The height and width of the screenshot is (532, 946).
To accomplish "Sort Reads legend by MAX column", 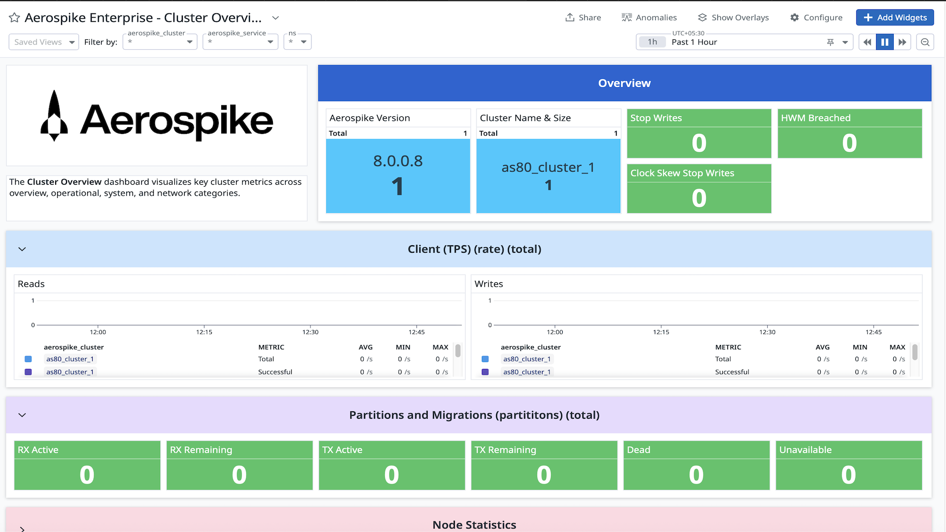I will point(440,347).
